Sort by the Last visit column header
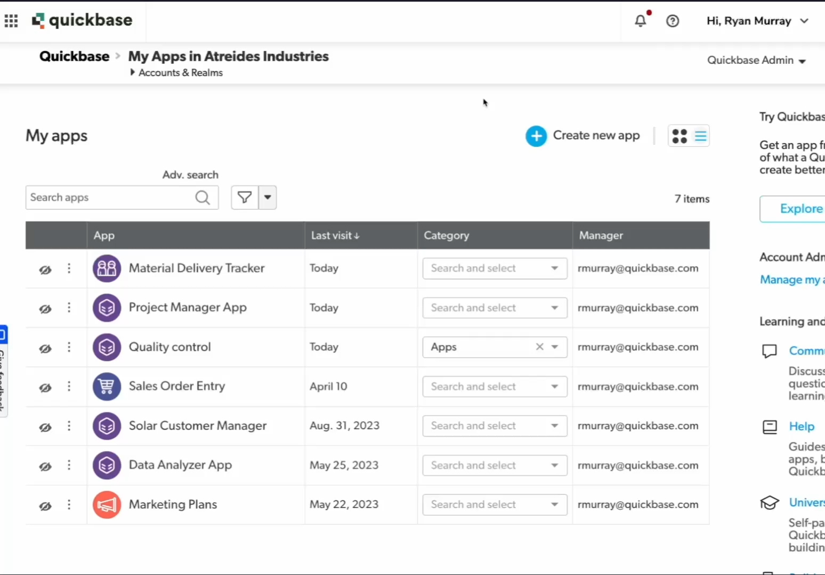The height and width of the screenshot is (575, 825). [335, 235]
